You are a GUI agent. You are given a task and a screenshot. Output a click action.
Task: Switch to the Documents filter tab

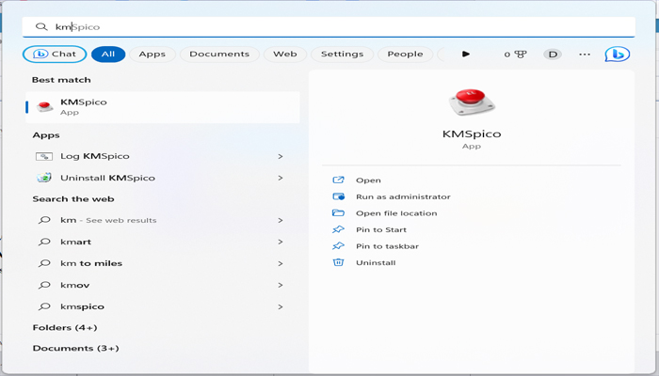218,55
